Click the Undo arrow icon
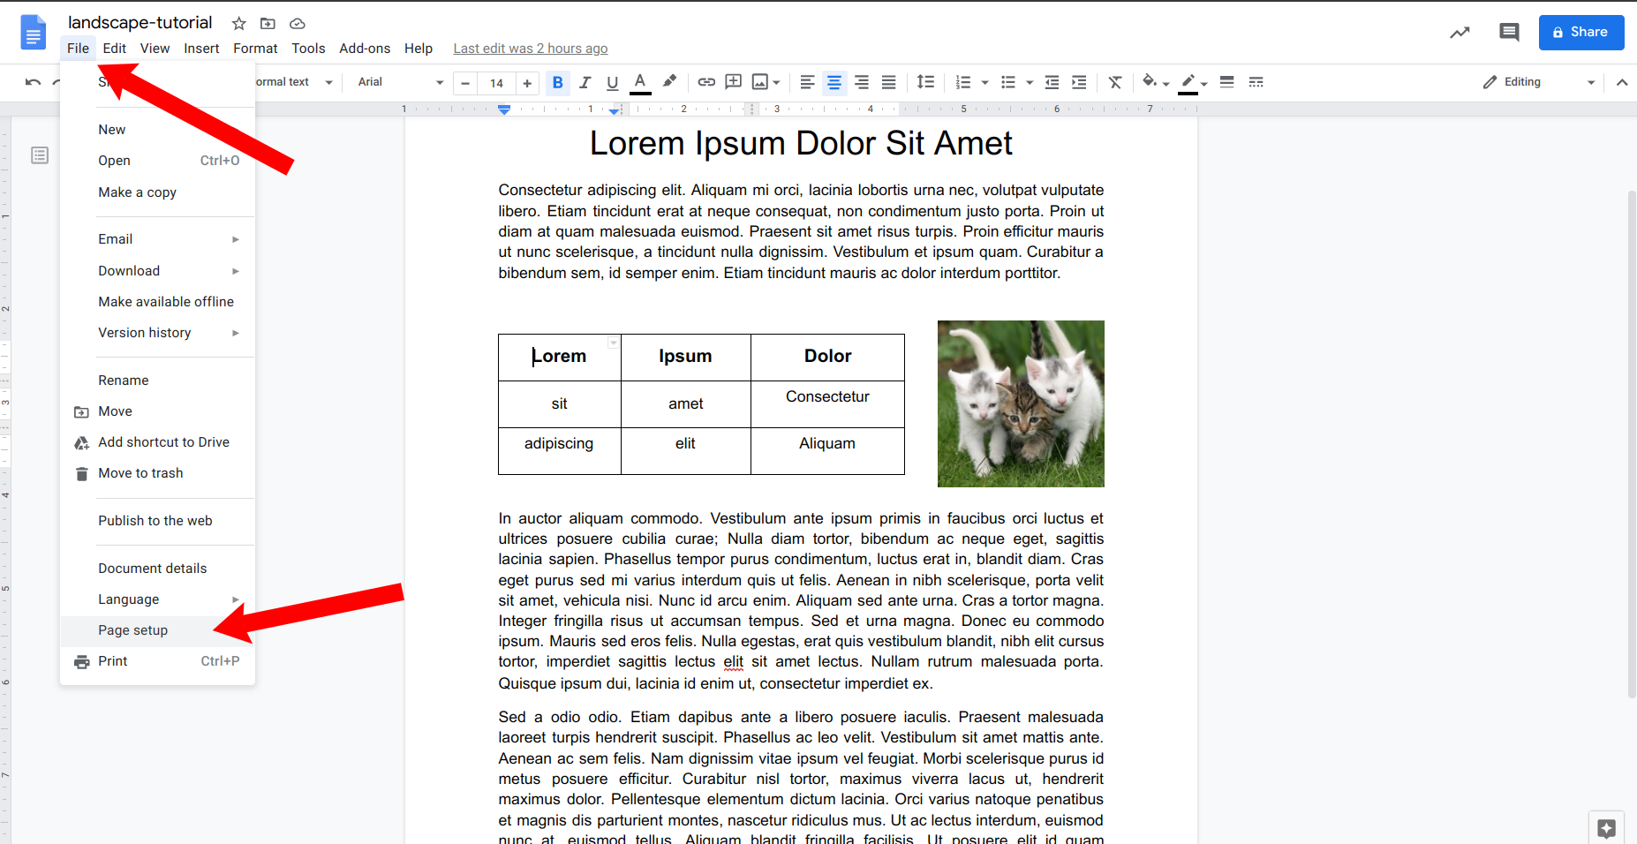Screen dimensions: 1637x844 click(x=33, y=82)
